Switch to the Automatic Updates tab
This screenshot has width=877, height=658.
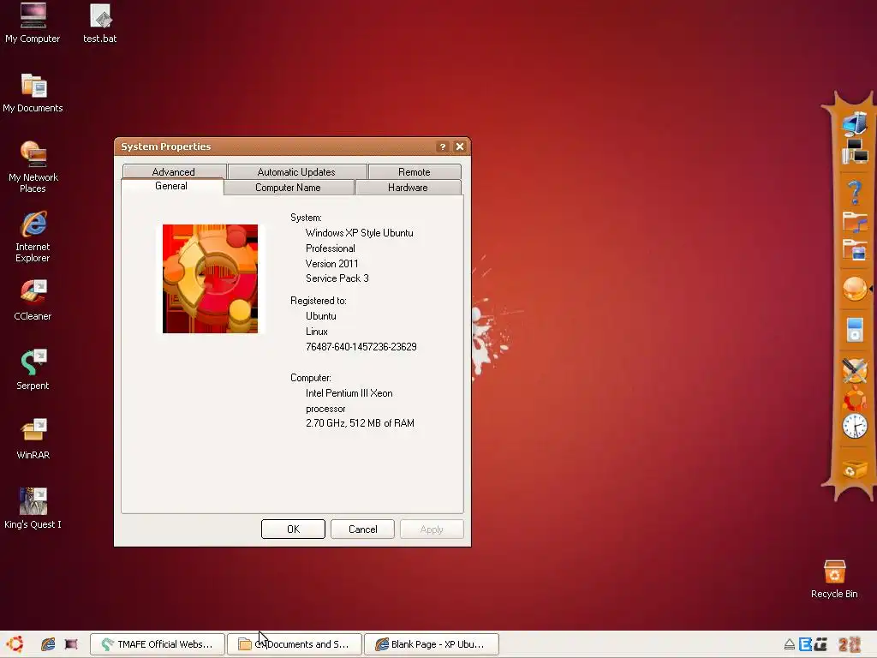click(x=297, y=171)
